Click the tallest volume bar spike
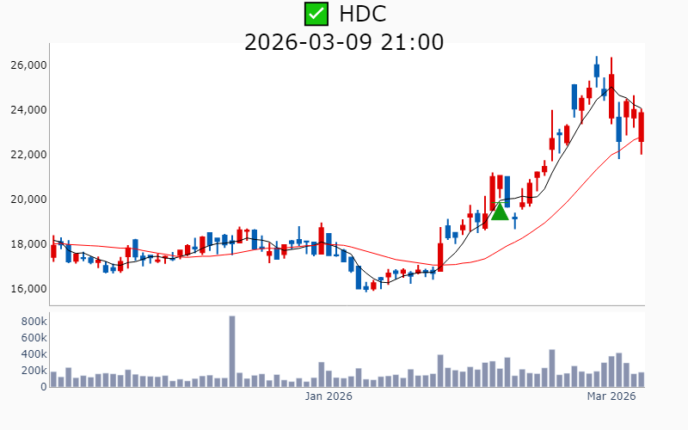The width and height of the screenshot is (688, 430). click(232, 351)
